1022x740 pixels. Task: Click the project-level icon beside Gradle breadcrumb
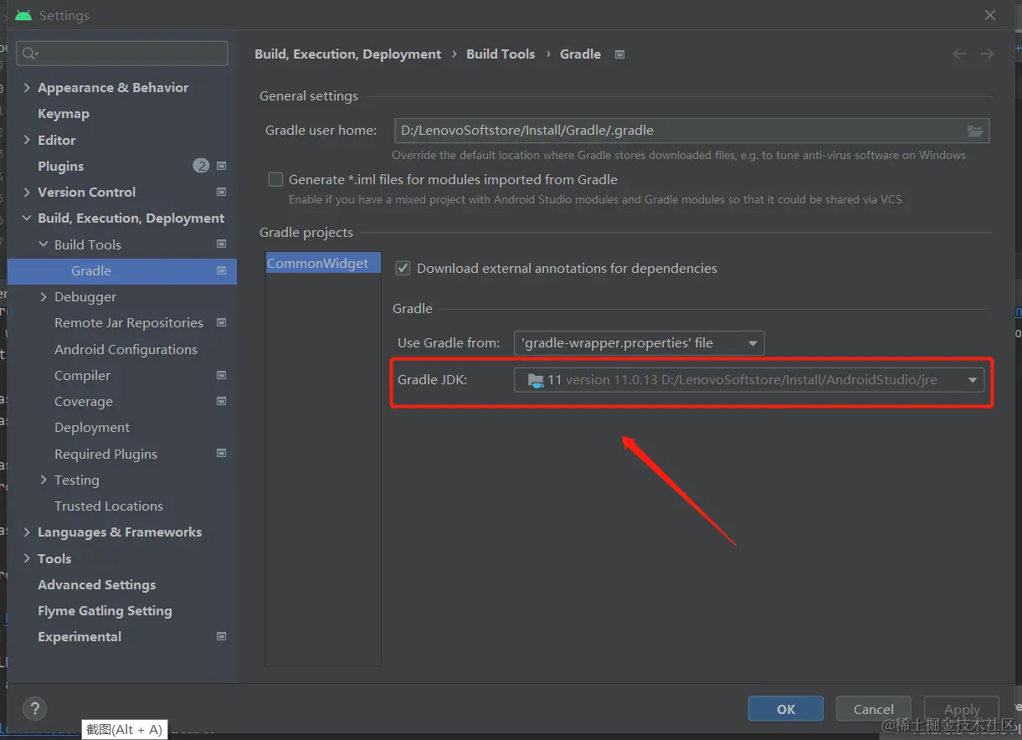620,54
